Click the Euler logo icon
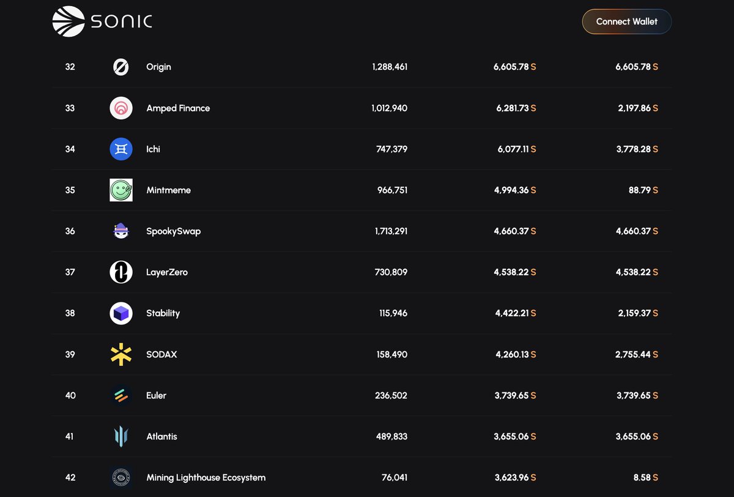Viewport: 734px width, 497px height. (121, 395)
